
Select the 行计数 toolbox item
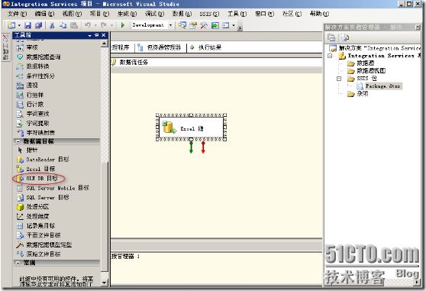coord(30,105)
